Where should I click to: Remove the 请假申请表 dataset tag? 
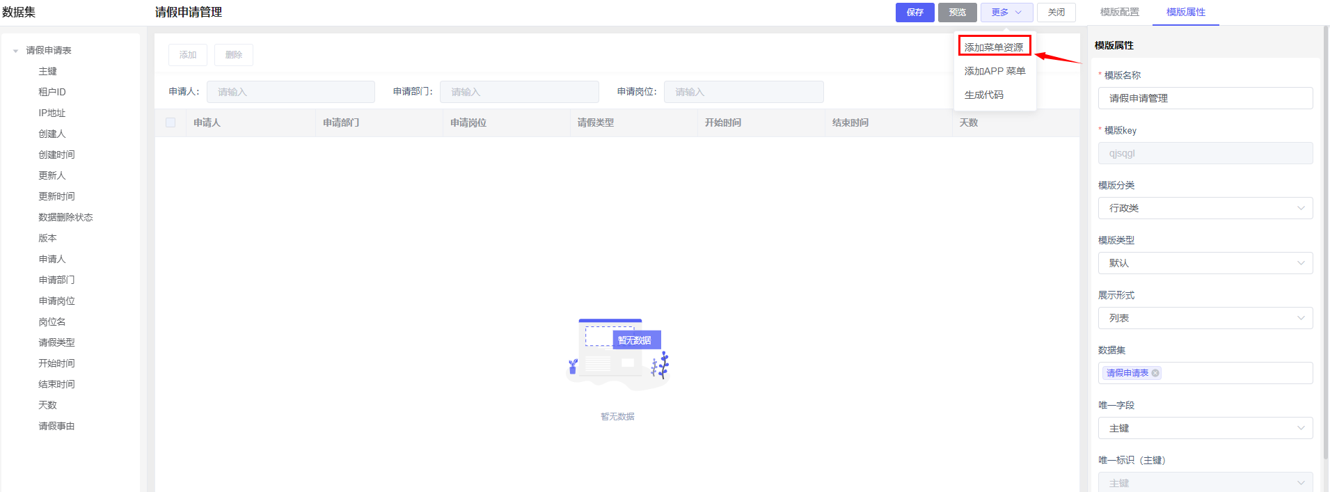pyautogui.click(x=1155, y=373)
